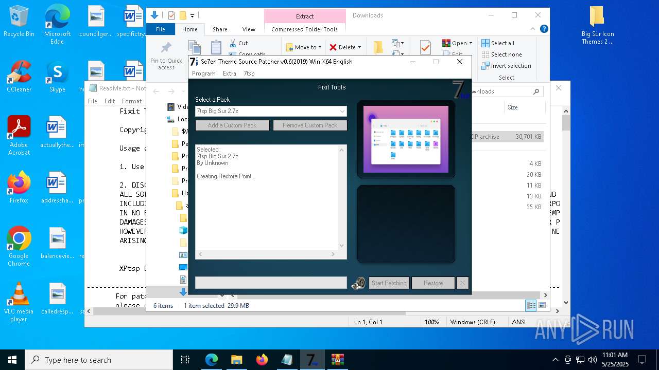The height and width of the screenshot is (370, 659).
Task: Click the small X button next to Restore
Action: pyautogui.click(x=462, y=283)
